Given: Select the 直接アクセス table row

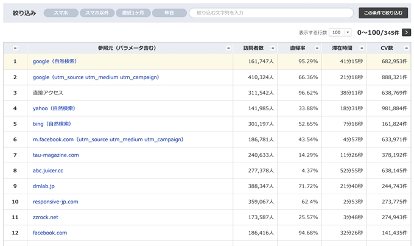Looking at the screenshot, I should pyautogui.click(x=207, y=93).
